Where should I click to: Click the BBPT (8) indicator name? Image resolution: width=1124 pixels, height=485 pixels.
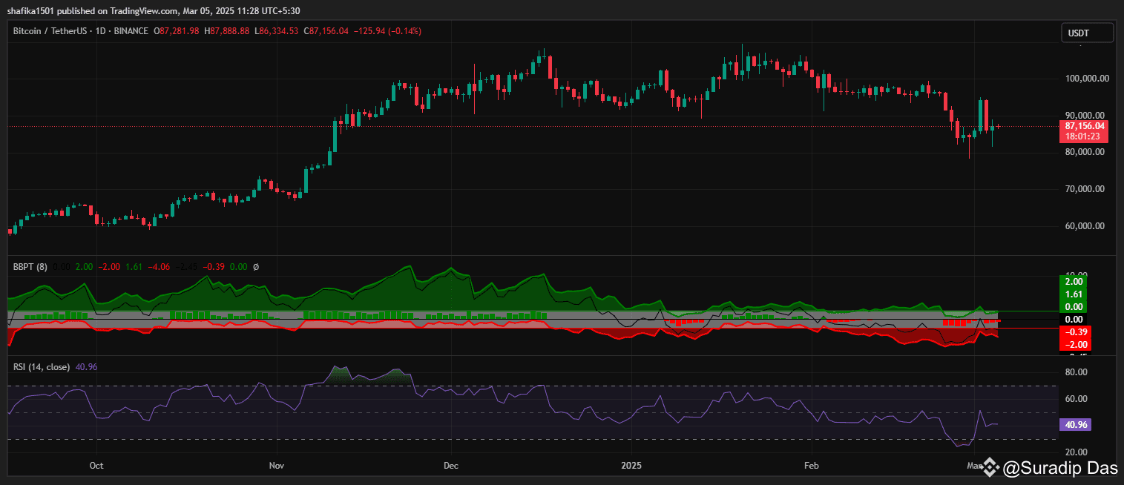click(30, 266)
